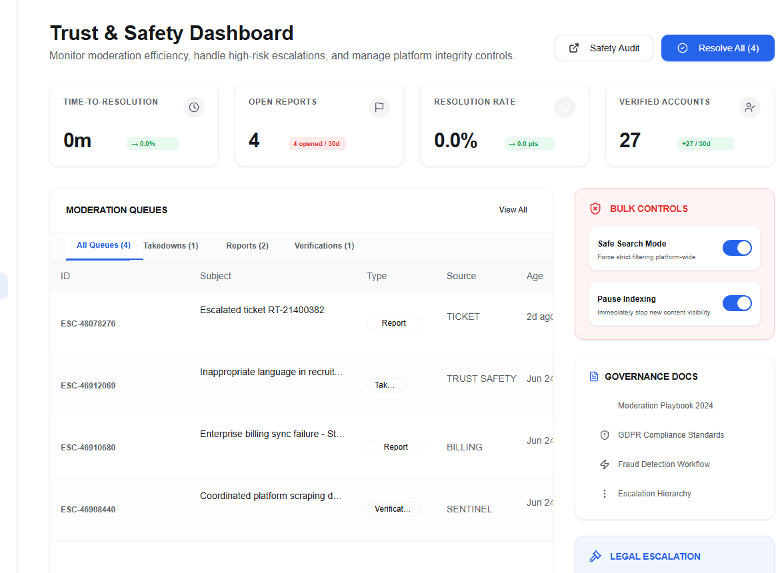The image size is (780, 573).
Task: Open the Safety Audit button
Action: tap(604, 48)
